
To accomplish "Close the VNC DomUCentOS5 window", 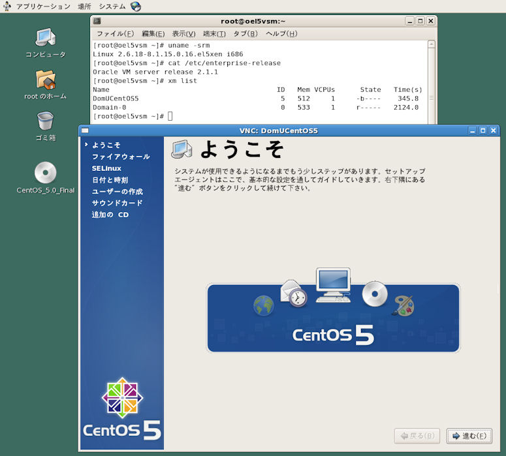I will (494, 130).
